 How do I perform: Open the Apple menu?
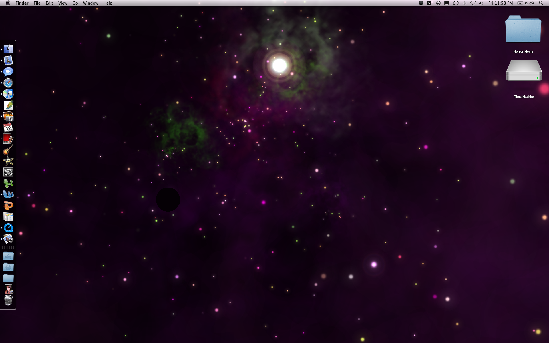(x=8, y=3)
